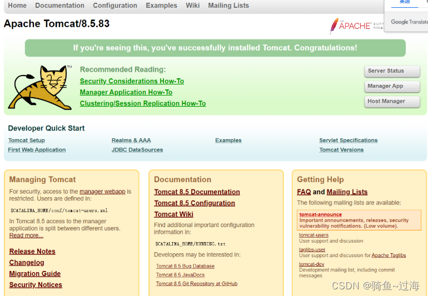Click the Apache Tomcat/8.5.83 heading
Screen dimensions: 428x296
coord(57,24)
